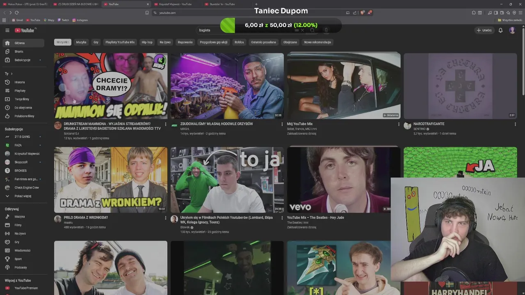Open Shorts in sidebar

[23, 52]
